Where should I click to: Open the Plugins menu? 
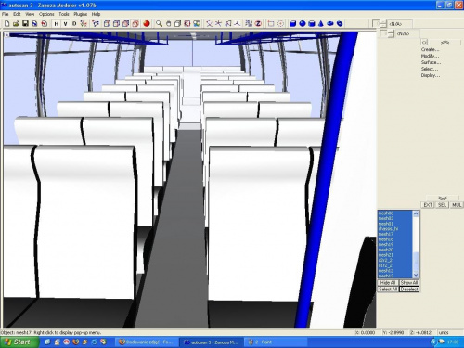click(81, 14)
